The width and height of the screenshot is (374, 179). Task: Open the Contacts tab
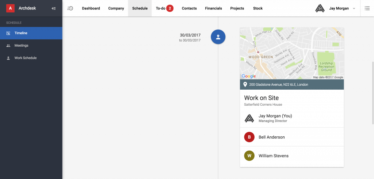tap(189, 8)
